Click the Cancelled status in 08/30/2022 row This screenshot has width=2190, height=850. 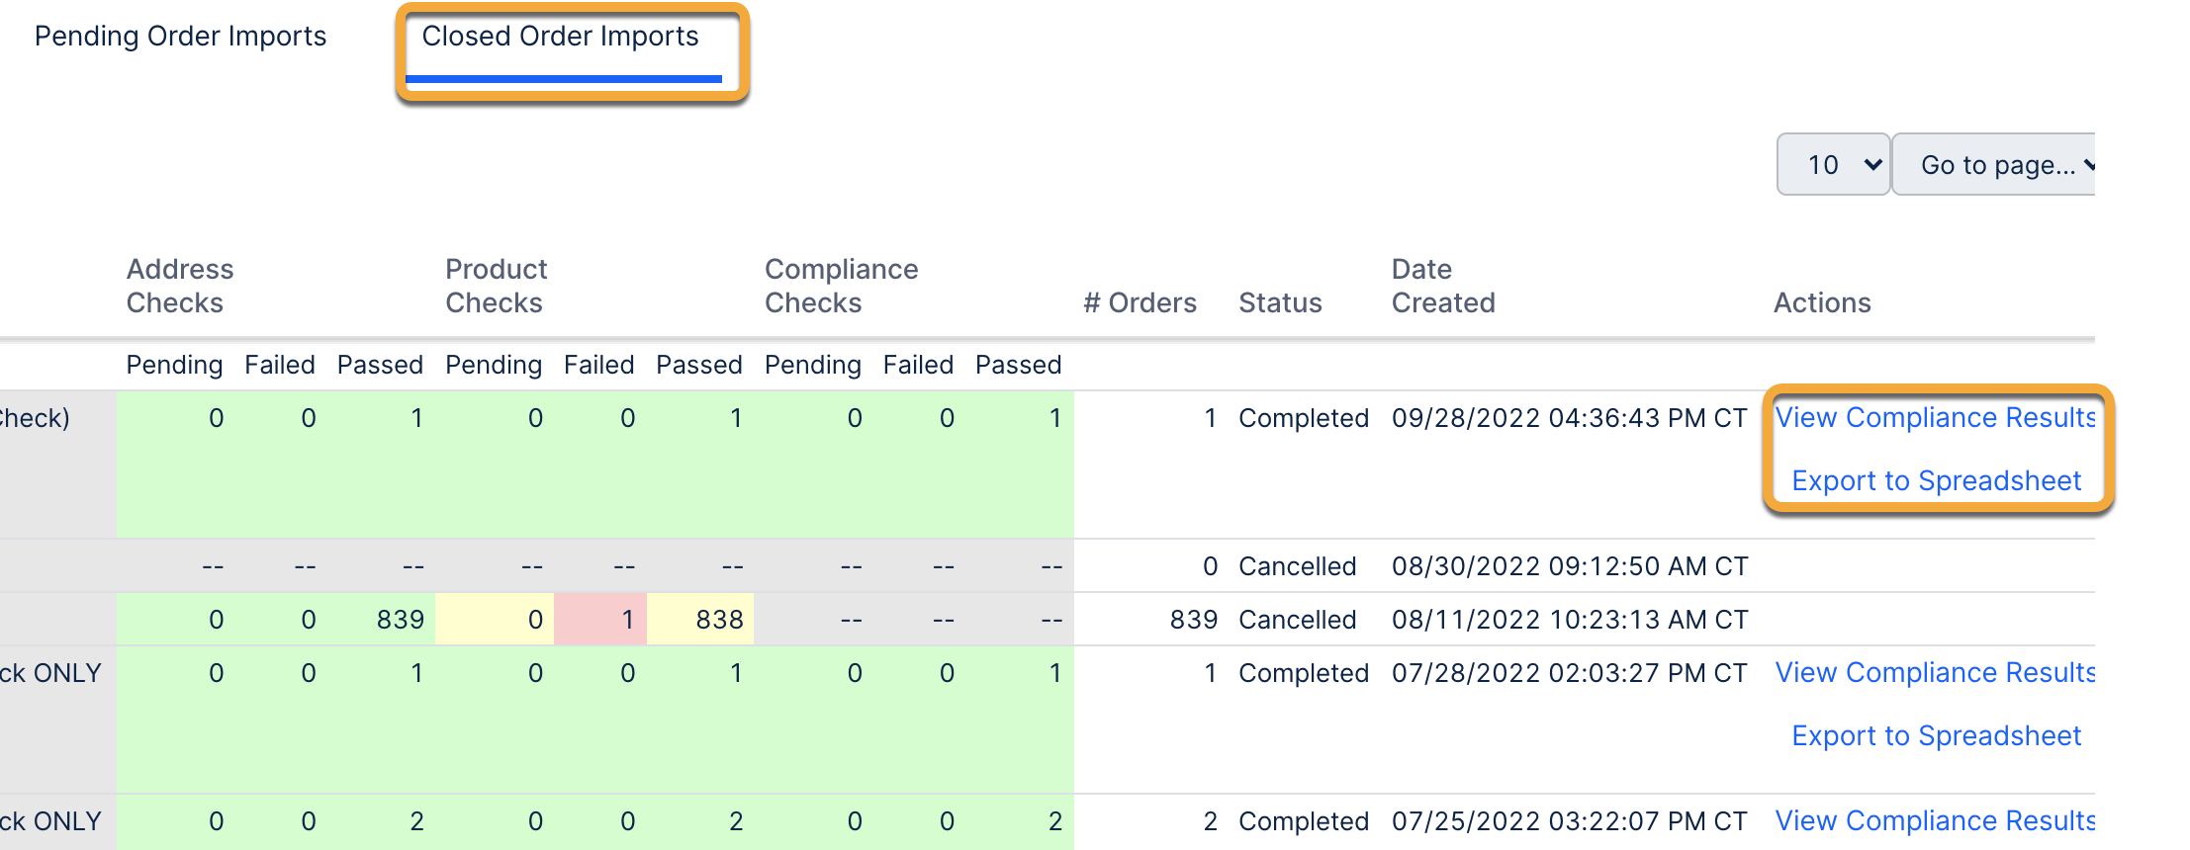[x=1297, y=566]
